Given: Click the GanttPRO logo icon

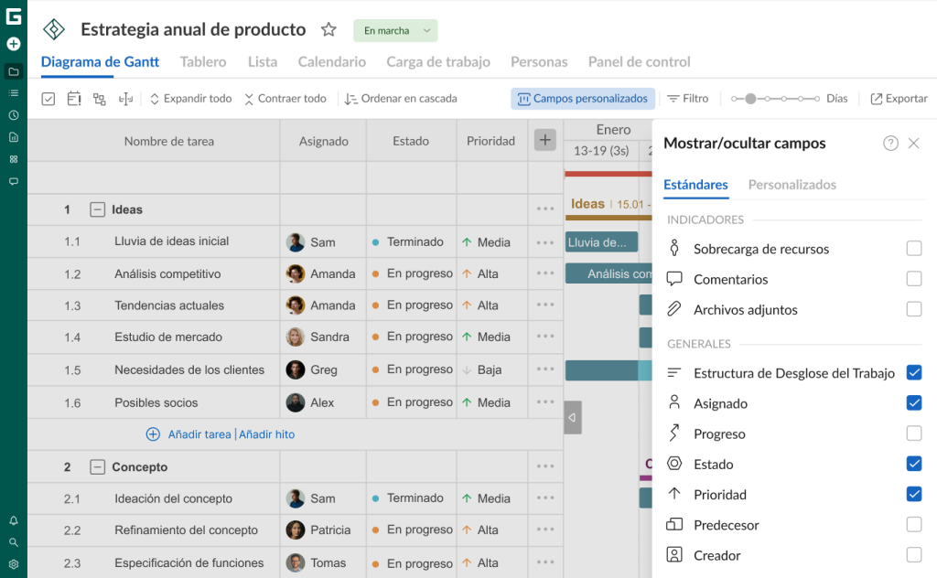Looking at the screenshot, I should [14, 16].
